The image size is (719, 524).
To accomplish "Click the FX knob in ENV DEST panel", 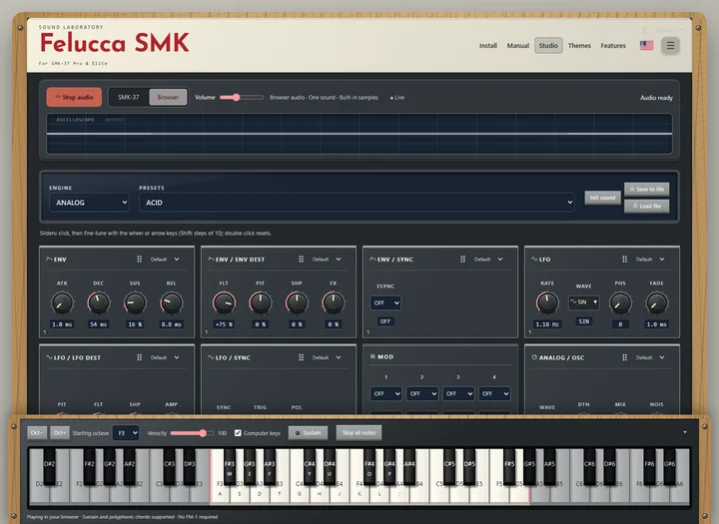I will coord(333,303).
